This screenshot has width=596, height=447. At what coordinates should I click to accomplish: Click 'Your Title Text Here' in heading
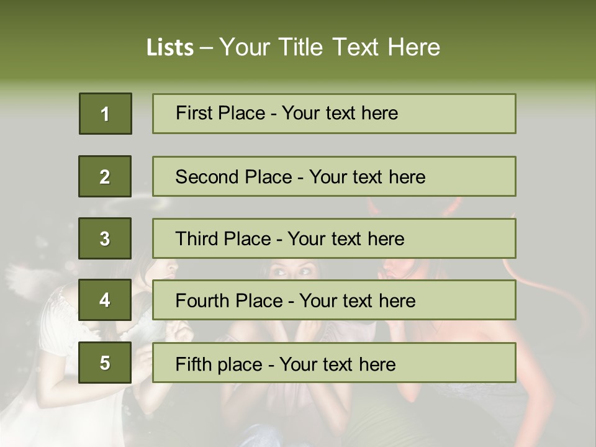330,48
